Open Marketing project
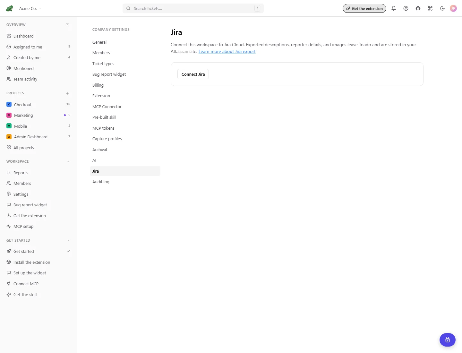The image size is (462, 353). tap(38, 115)
